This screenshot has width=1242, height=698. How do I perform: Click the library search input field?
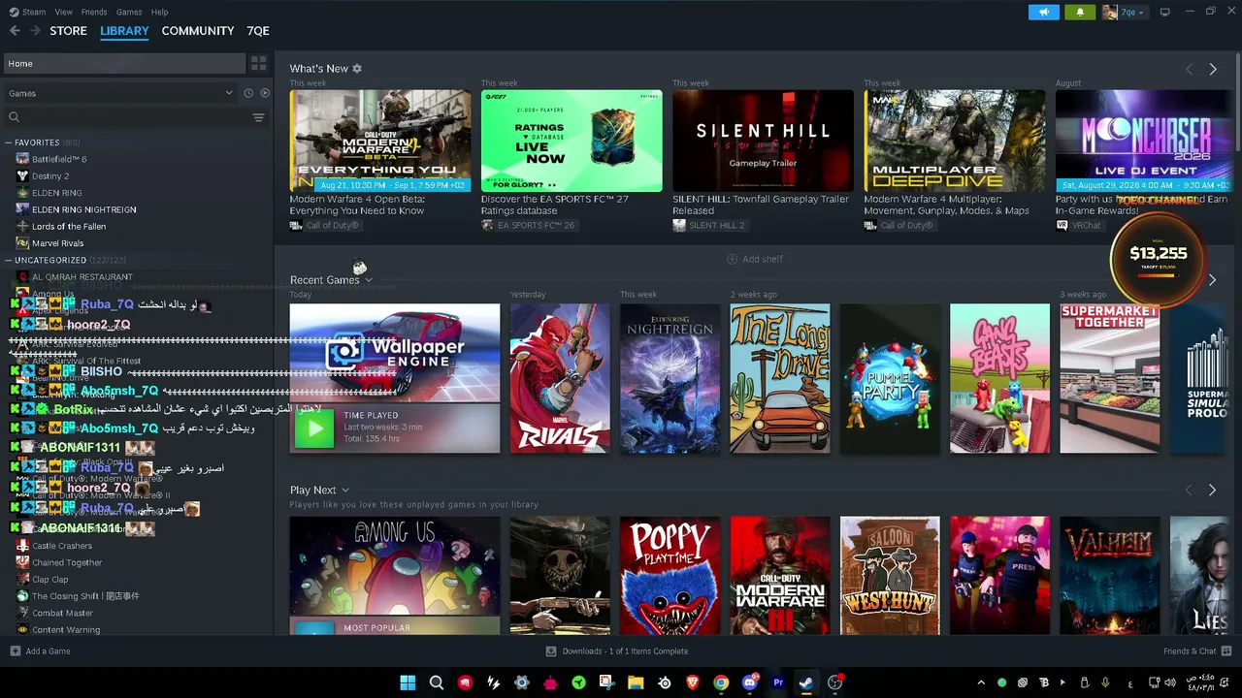[136, 117]
